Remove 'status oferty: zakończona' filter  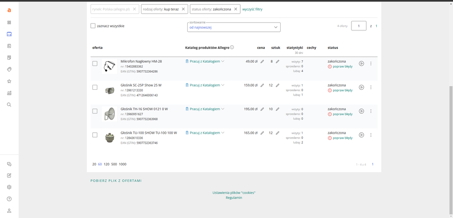pos(235,9)
